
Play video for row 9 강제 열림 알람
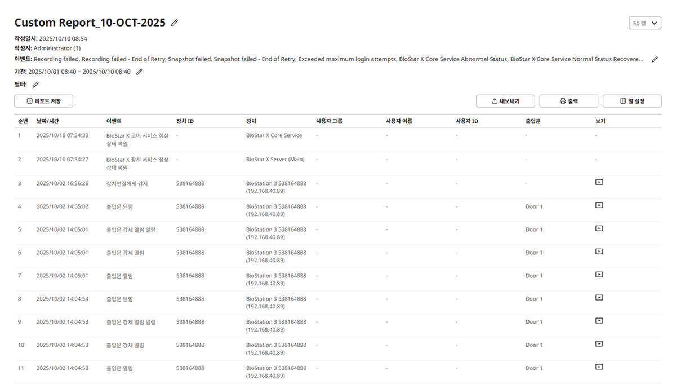pyautogui.click(x=599, y=321)
